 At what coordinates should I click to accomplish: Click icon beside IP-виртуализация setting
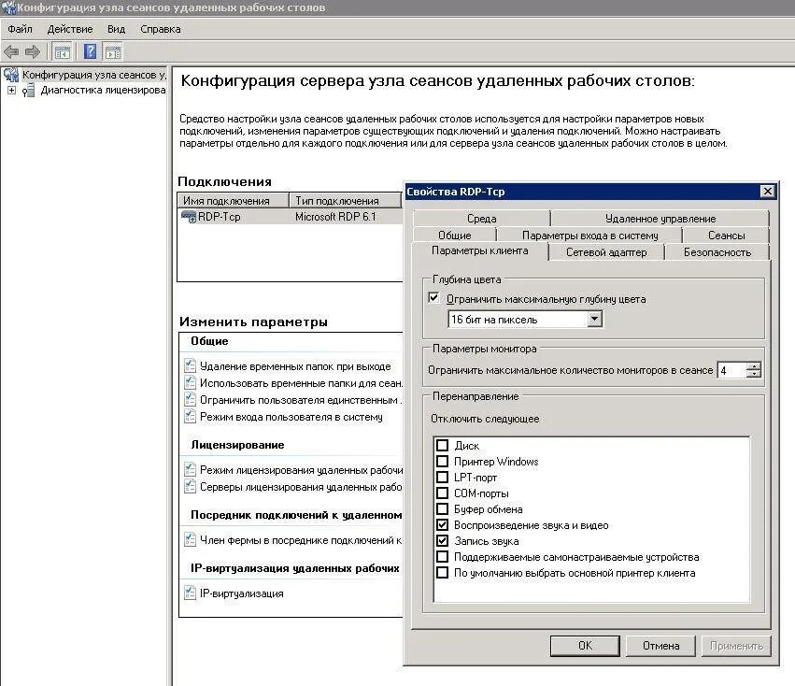point(190,593)
